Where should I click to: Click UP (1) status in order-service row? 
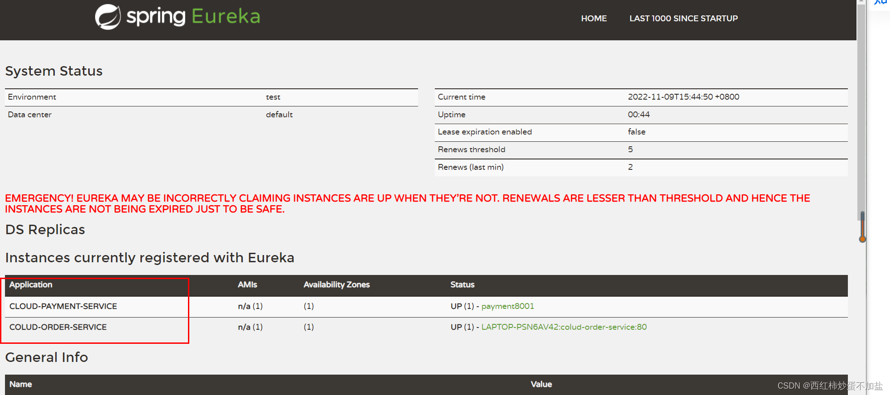(x=462, y=327)
